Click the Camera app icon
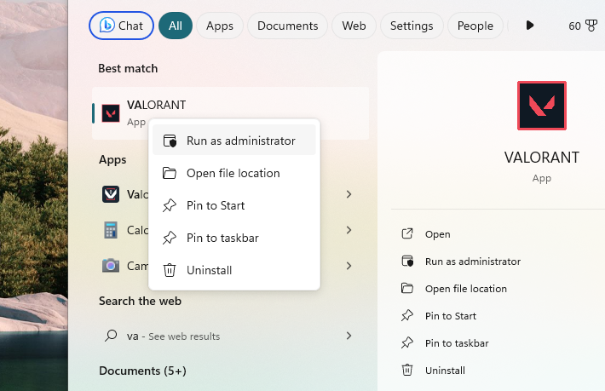 tap(111, 266)
